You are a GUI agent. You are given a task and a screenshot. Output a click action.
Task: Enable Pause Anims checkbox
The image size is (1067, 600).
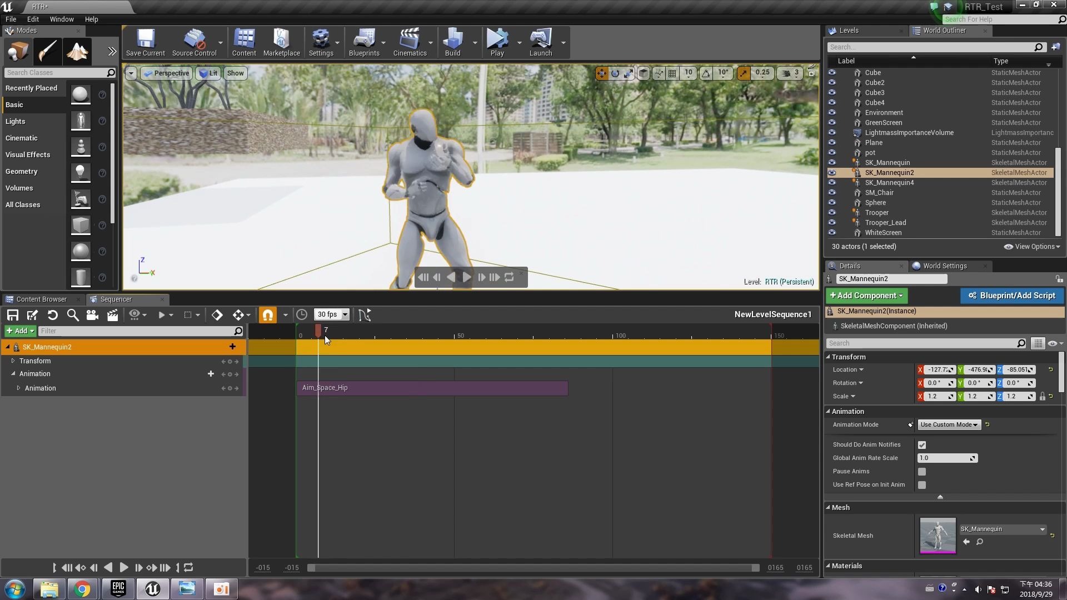coord(922,471)
